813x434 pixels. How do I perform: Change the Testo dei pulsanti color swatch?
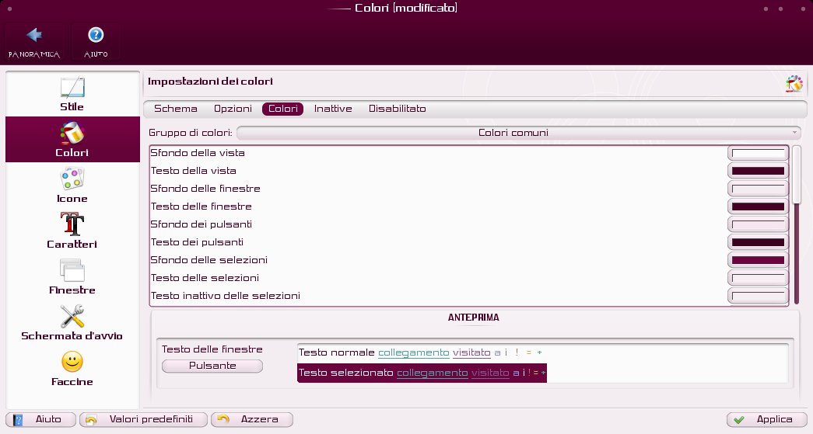point(758,242)
